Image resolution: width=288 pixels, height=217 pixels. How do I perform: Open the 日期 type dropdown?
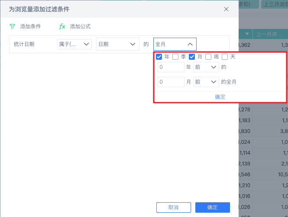coord(117,44)
